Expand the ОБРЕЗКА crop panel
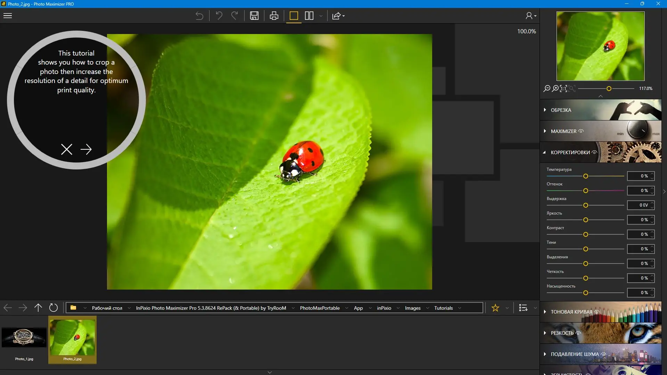 561,110
